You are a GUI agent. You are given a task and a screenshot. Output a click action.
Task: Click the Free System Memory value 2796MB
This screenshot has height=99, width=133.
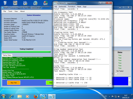[24, 32]
